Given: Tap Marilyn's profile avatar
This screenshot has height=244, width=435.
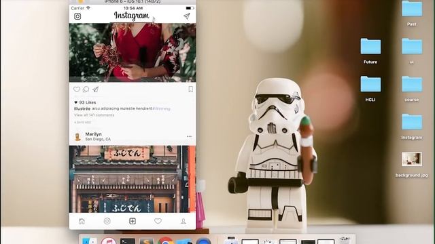Looking at the screenshot, I should click(77, 136).
